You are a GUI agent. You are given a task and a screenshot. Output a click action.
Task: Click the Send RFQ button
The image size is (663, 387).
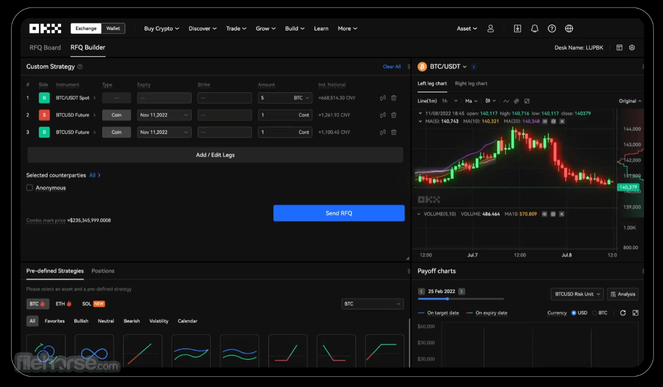[339, 213]
